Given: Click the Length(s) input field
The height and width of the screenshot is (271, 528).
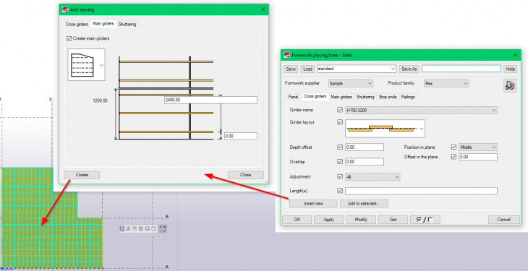Looking at the screenshot, I should pyautogui.click(x=421, y=191).
